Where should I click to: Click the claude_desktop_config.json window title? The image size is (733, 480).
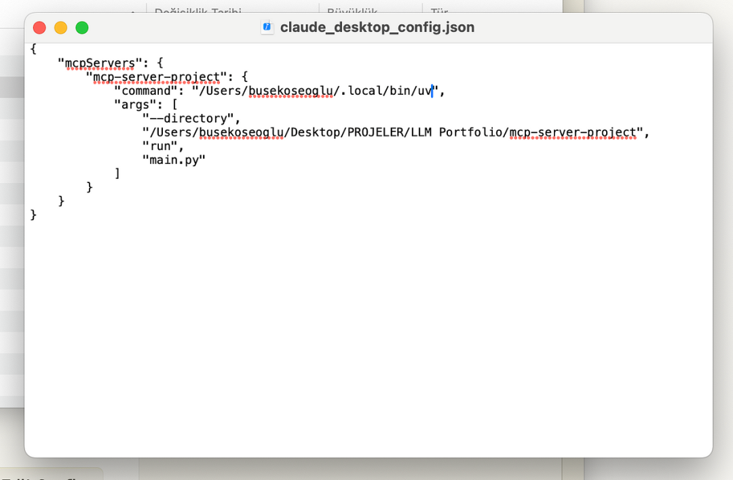pyautogui.click(x=377, y=27)
